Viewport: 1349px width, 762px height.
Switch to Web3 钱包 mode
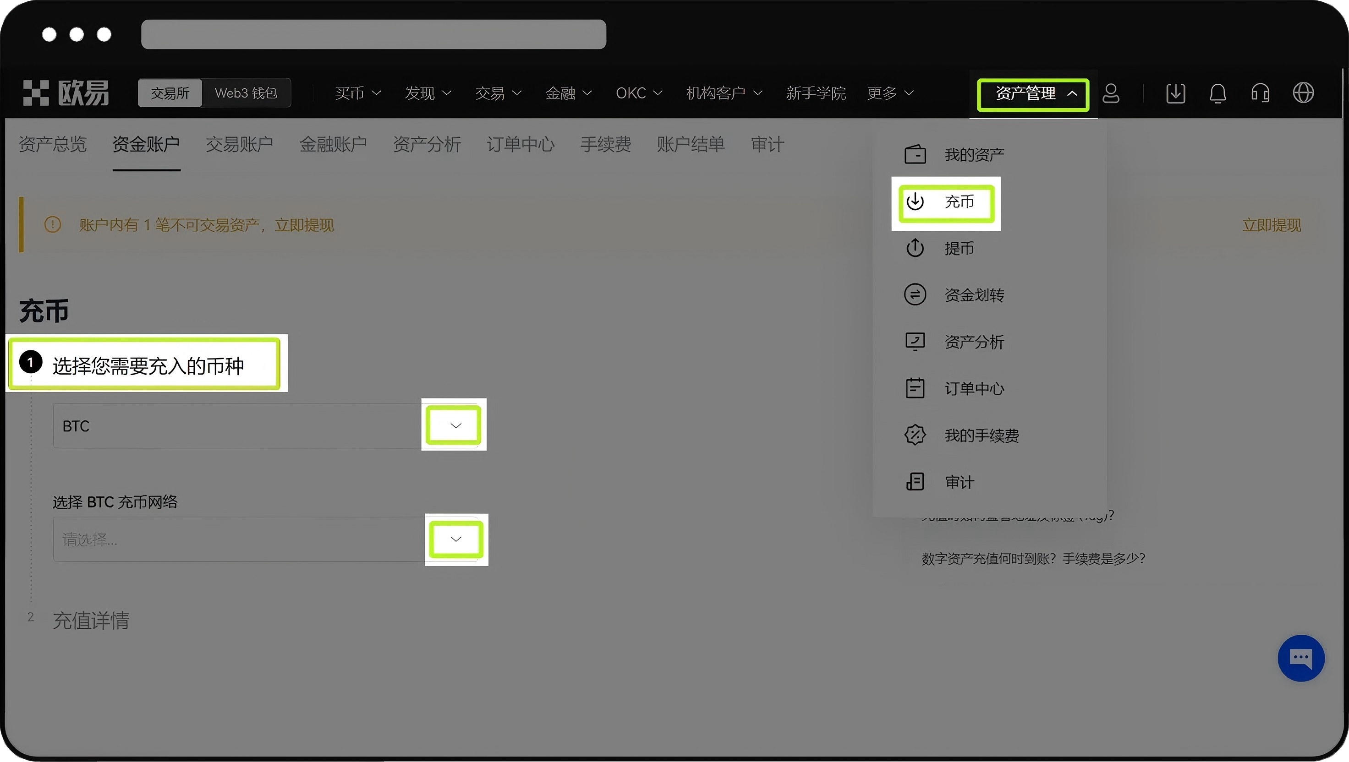click(x=246, y=93)
